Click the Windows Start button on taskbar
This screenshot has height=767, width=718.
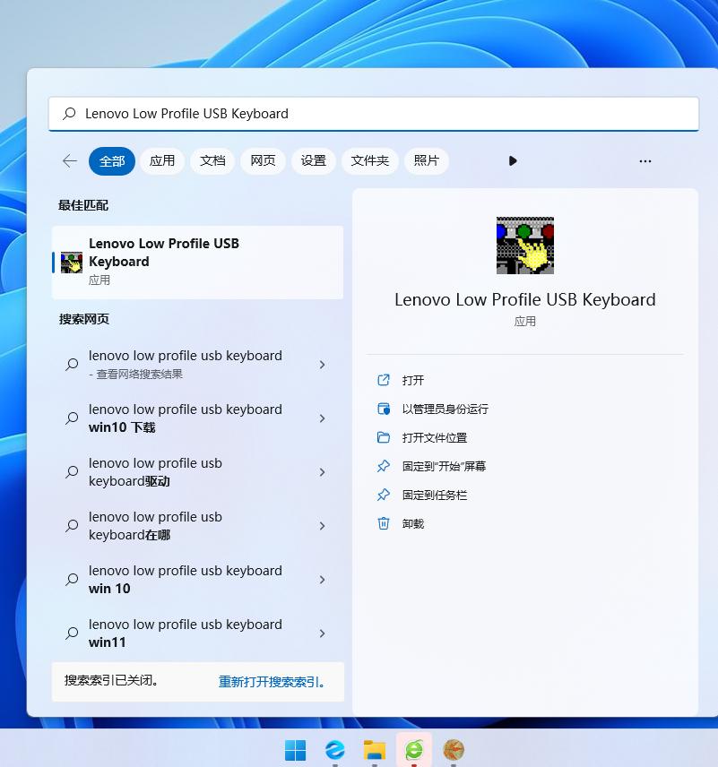tap(295, 750)
